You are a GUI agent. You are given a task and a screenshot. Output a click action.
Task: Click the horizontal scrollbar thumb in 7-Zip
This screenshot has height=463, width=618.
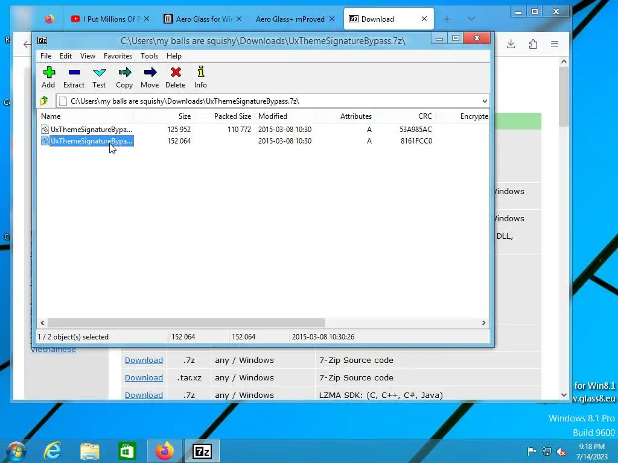pos(186,323)
